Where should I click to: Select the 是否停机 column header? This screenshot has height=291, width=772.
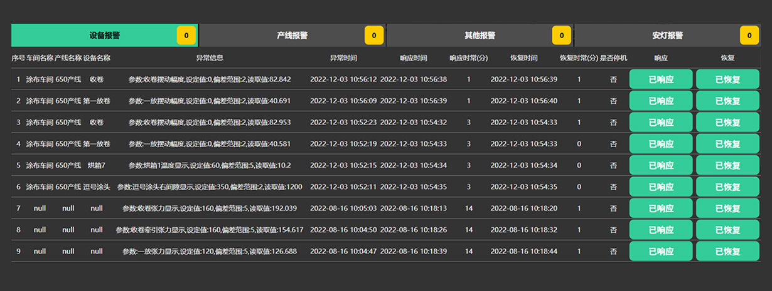tap(613, 58)
